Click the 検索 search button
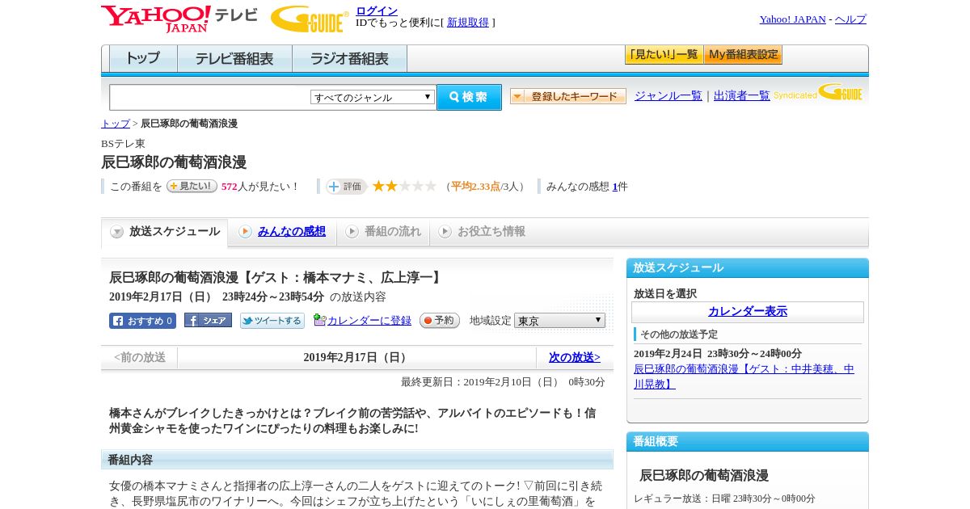This screenshot has height=509, width=970. coord(469,97)
